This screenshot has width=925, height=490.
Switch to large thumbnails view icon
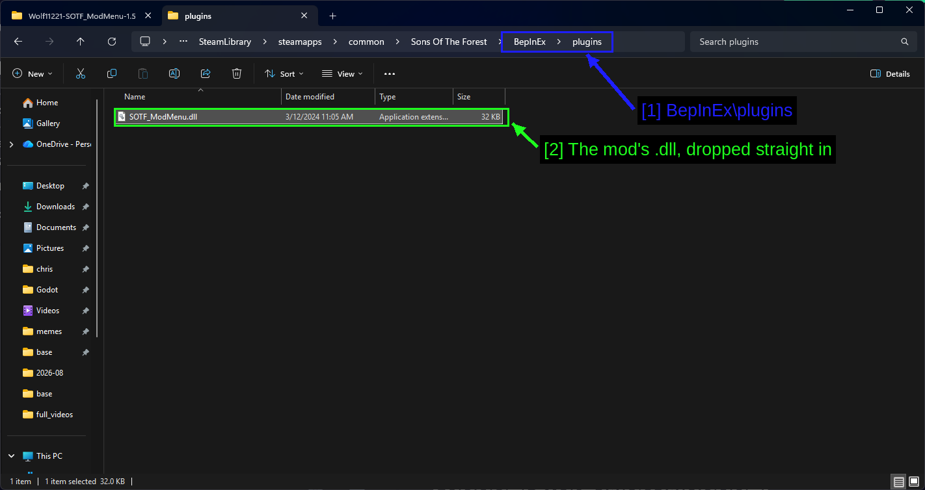coord(914,482)
